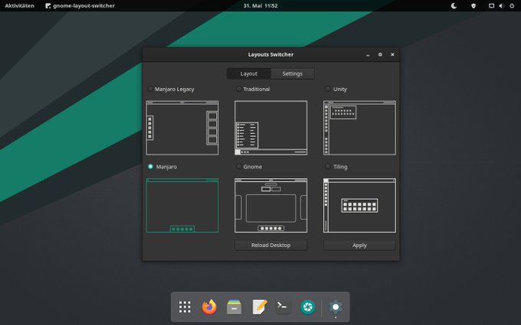Open the gnome-layout-switcher app menu

[80, 5]
